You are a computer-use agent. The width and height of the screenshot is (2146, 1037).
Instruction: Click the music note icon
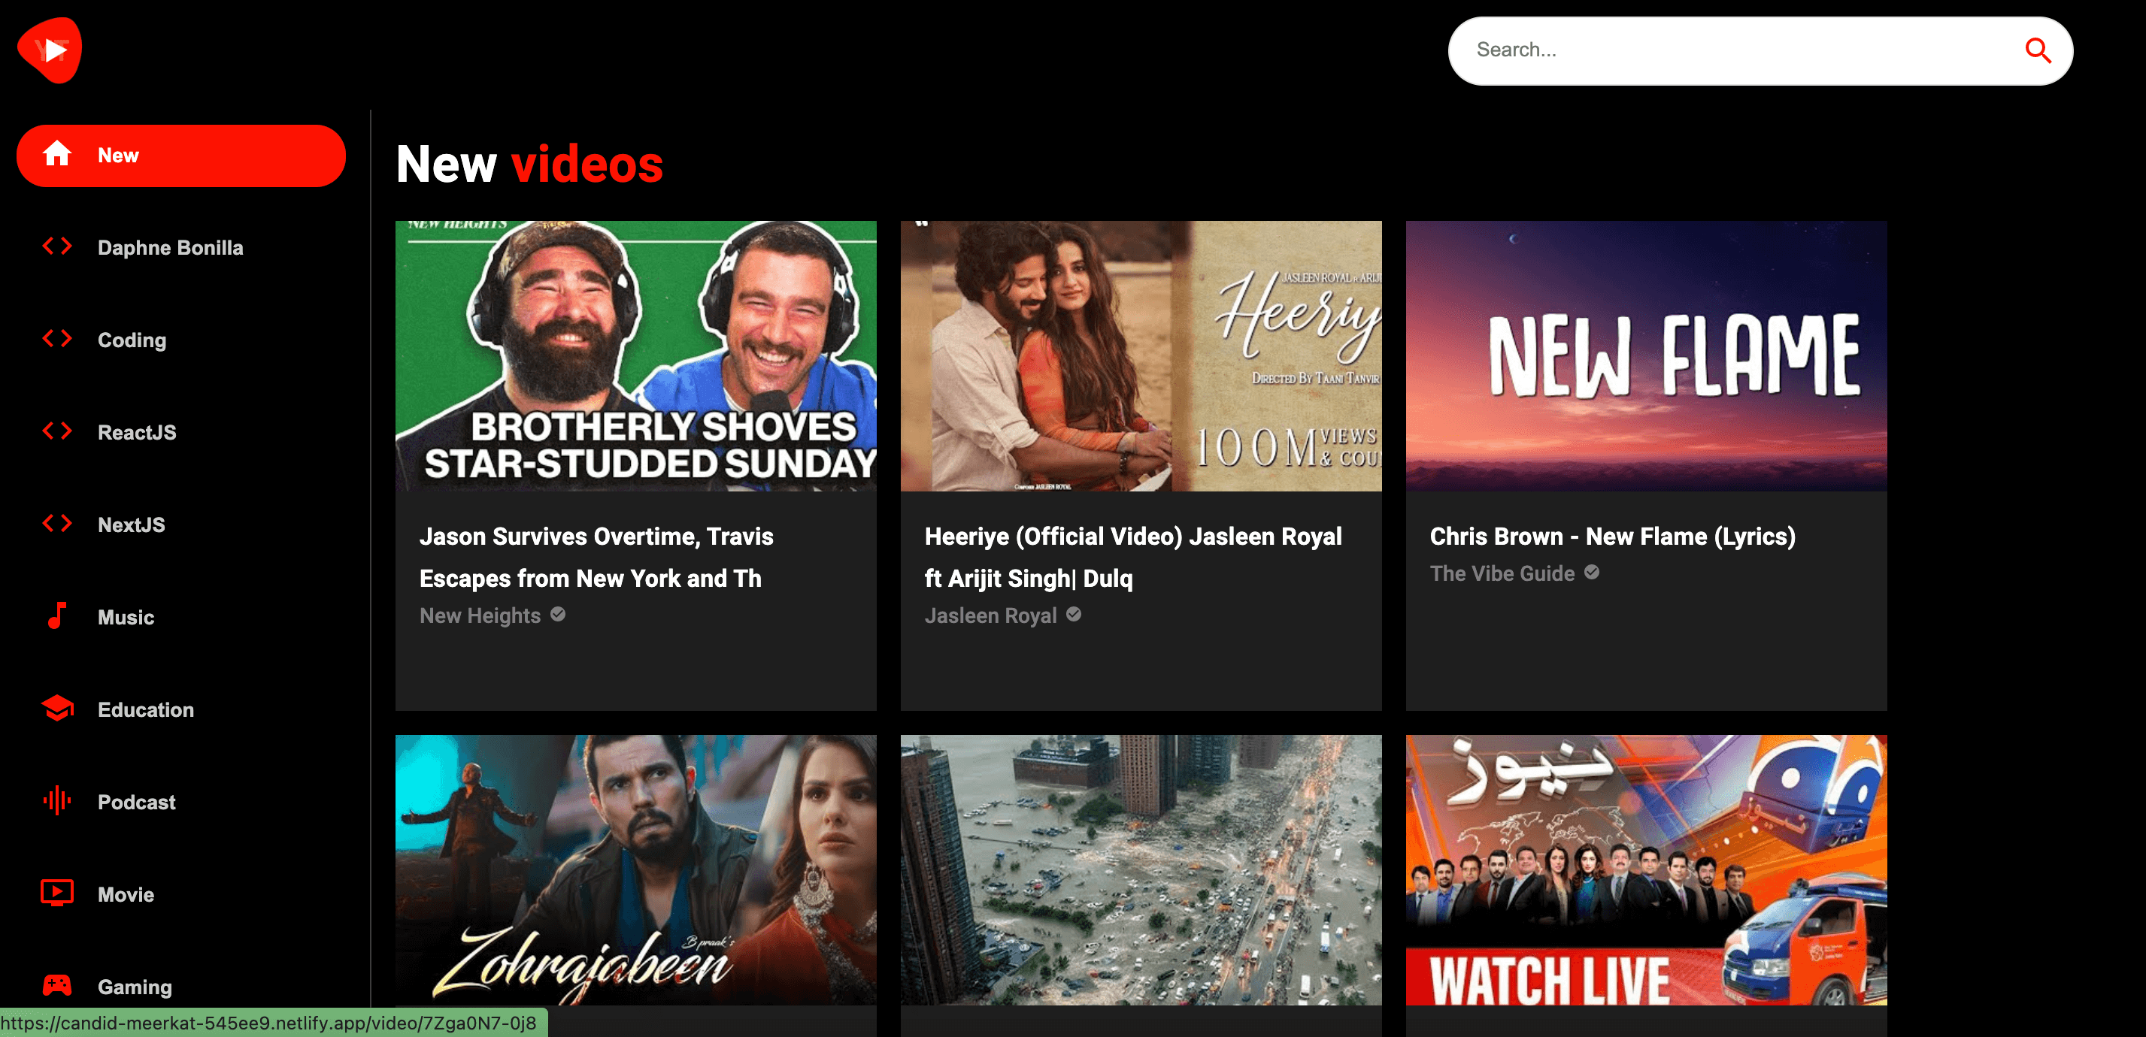56,616
